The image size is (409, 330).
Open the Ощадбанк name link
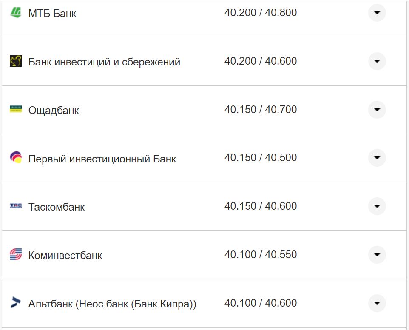coord(54,111)
